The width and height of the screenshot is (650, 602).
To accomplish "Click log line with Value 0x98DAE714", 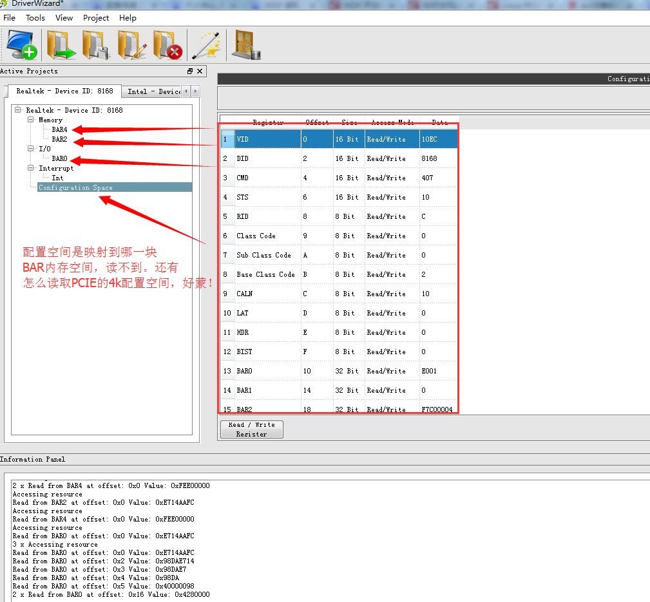I will (103, 561).
